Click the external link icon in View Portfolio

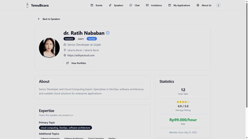67,63
